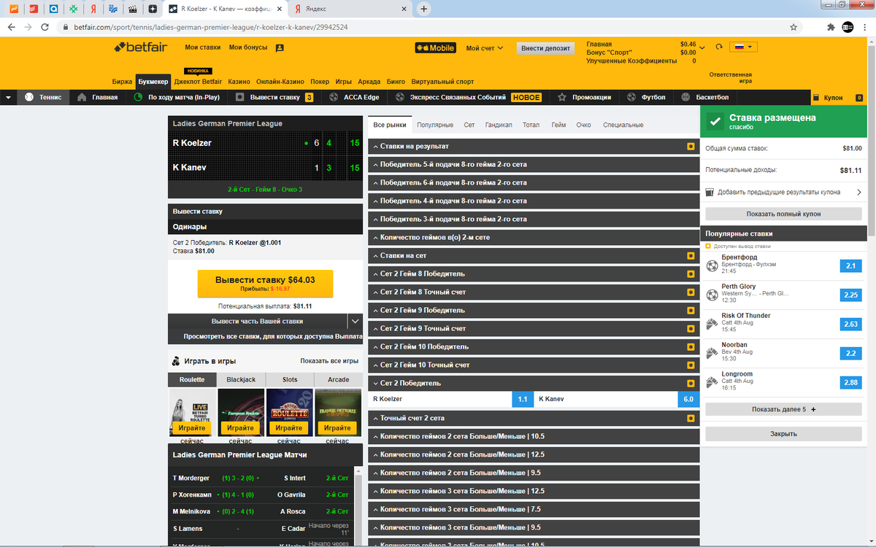The image size is (876, 547).
Task: Select 2.63 odds for Risk Of Thunder
Action: 850,325
